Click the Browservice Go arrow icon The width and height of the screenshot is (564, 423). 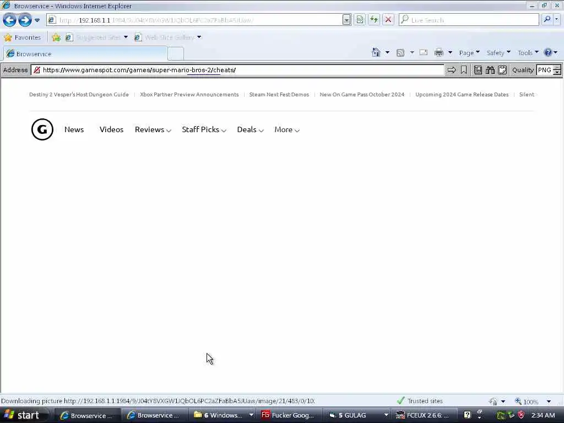(452, 70)
